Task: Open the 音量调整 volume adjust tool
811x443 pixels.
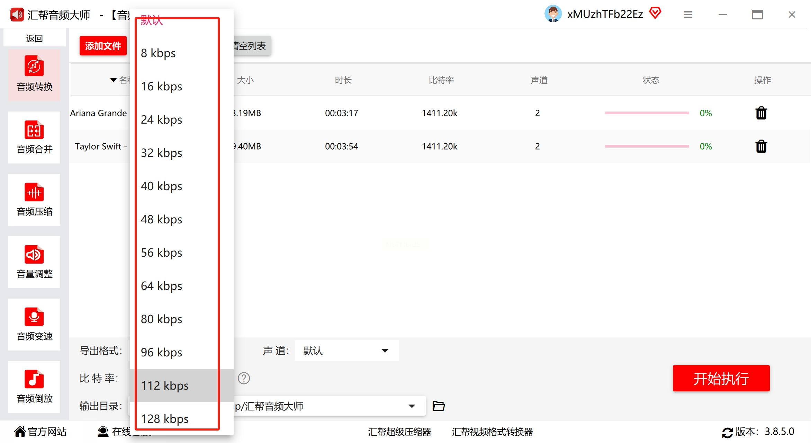Action: 34,262
